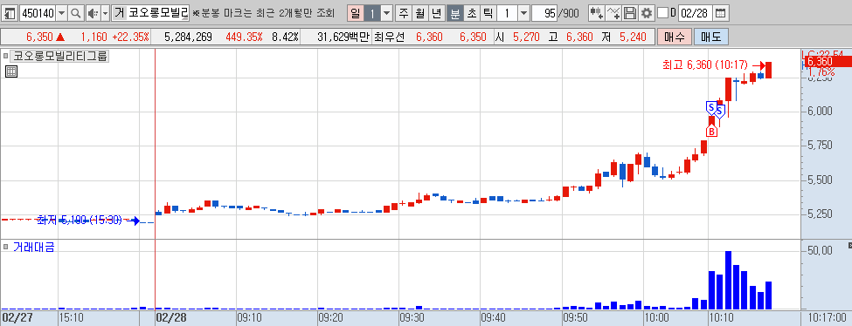This screenshot has width=852, height=326.
Task: Click the 매수 buy button
Action: point(674,37)
